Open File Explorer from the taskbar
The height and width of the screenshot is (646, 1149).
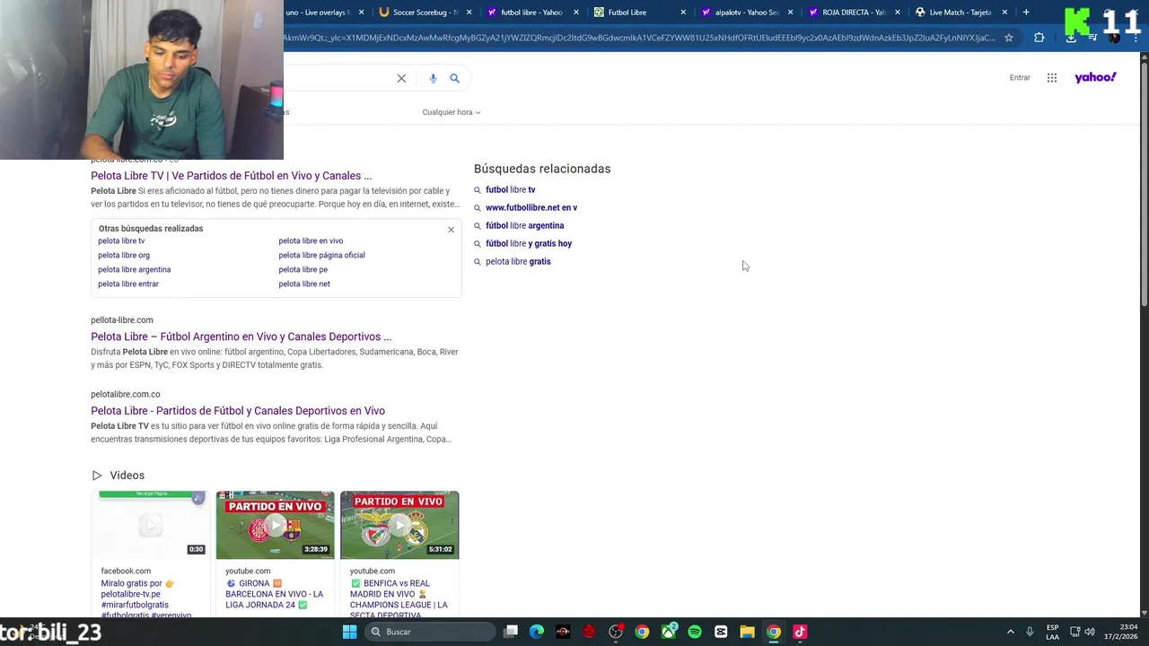[x=747, y=632]
